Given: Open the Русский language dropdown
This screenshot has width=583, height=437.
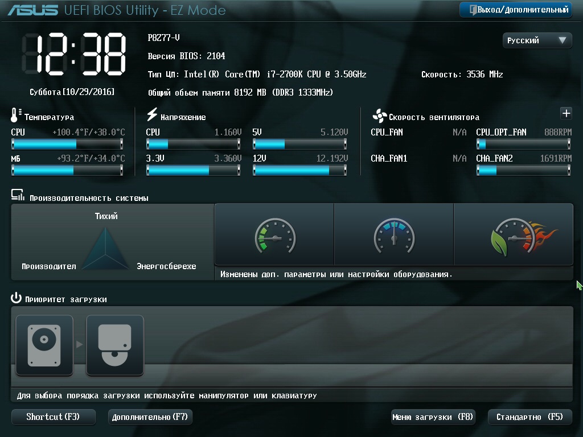Looking at the screenshot, I should click(537, 40).
